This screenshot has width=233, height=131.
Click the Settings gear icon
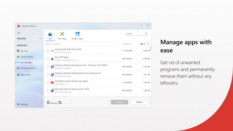[18, 104]
